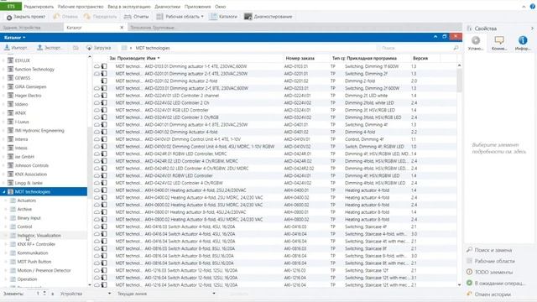
Task: Click the Импорт catalog button
Action: tap(16, 48)
